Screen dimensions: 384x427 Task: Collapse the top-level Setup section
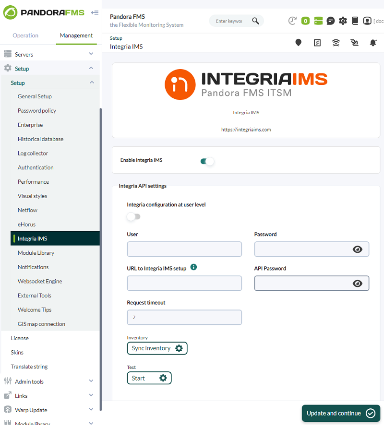[x=91, y=68]
